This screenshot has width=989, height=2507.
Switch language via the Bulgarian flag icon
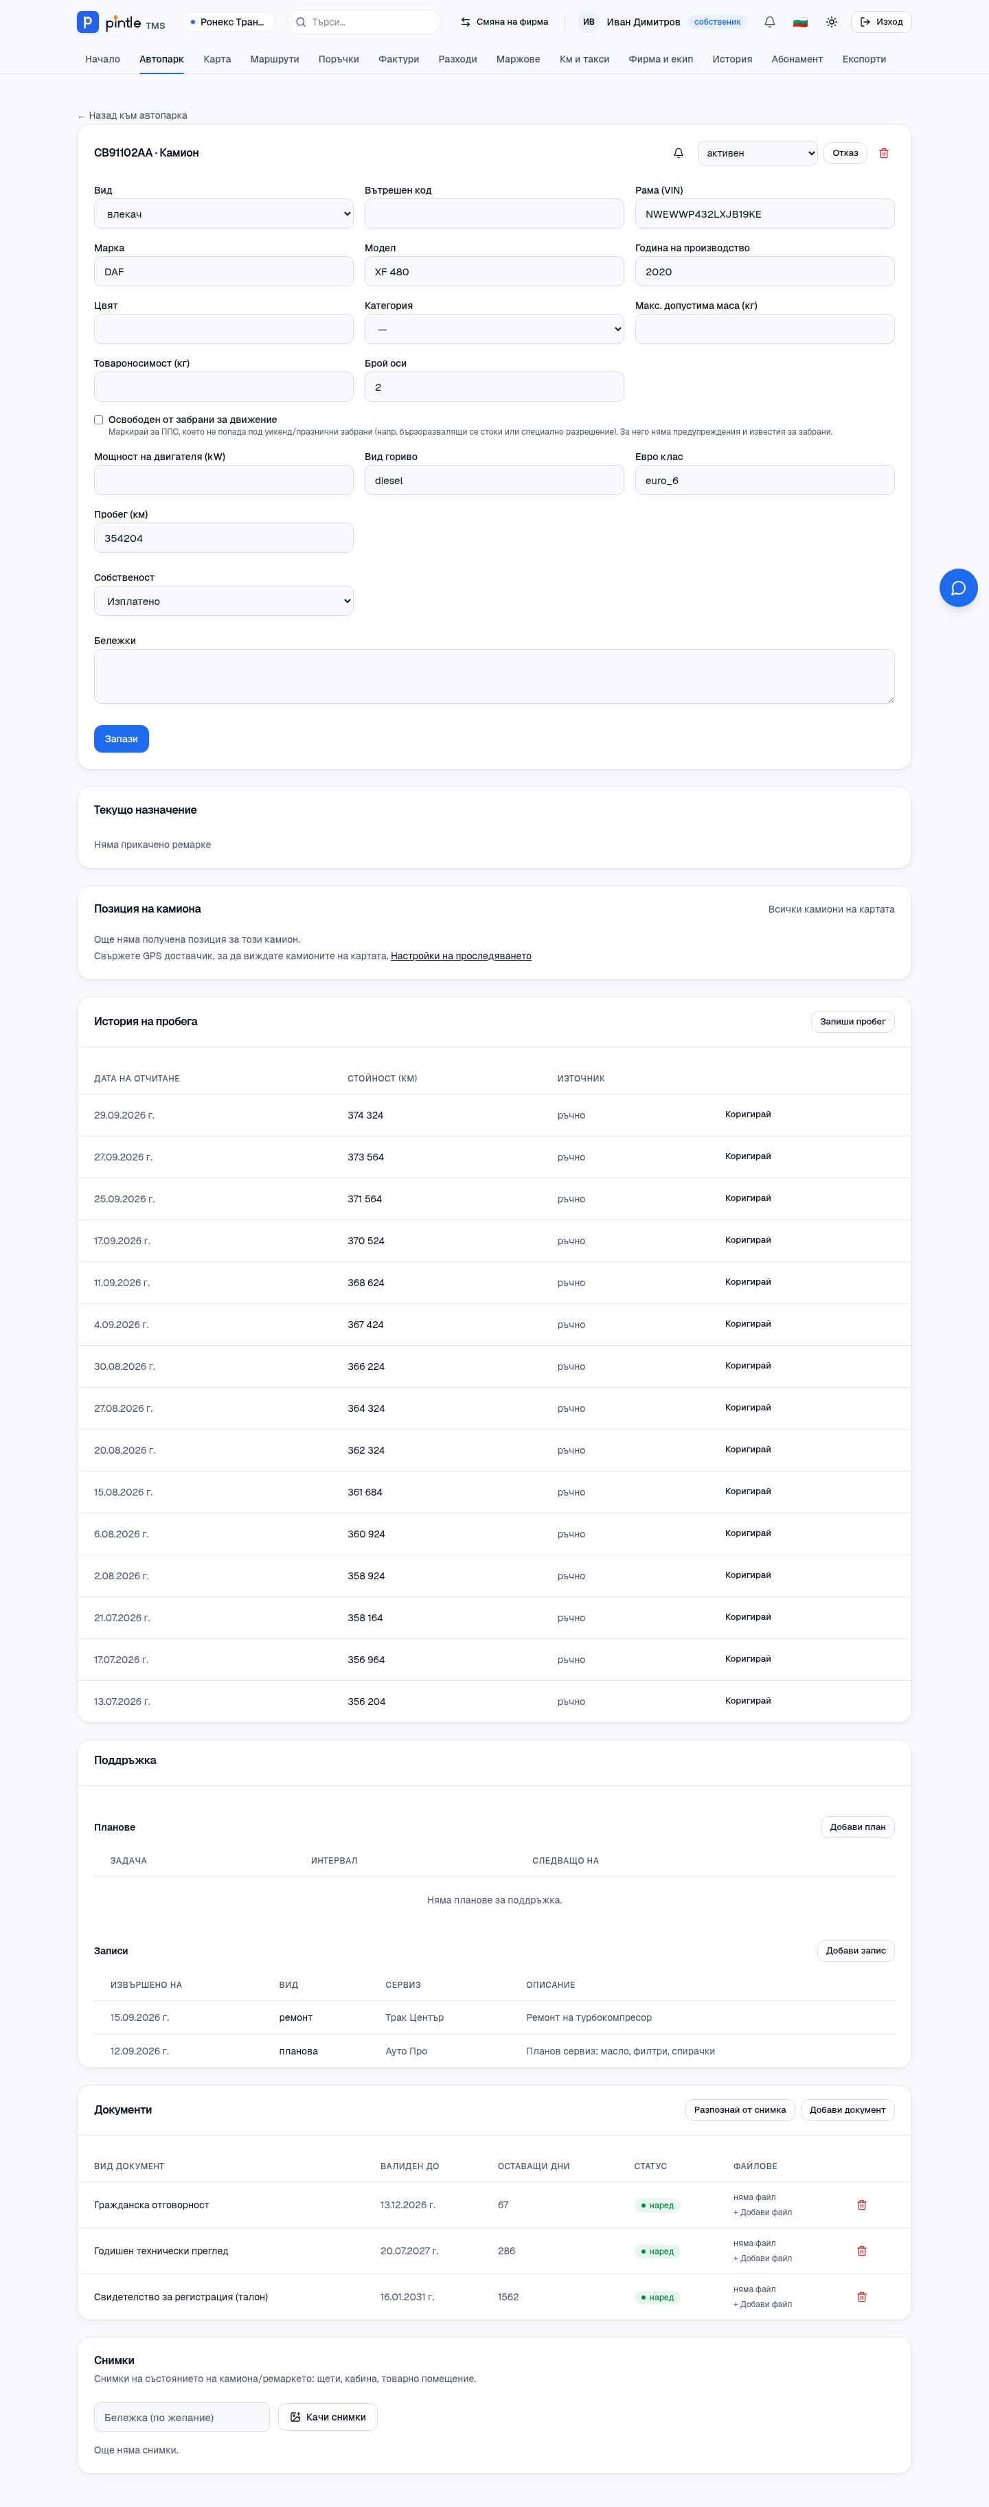coord(800,21)
